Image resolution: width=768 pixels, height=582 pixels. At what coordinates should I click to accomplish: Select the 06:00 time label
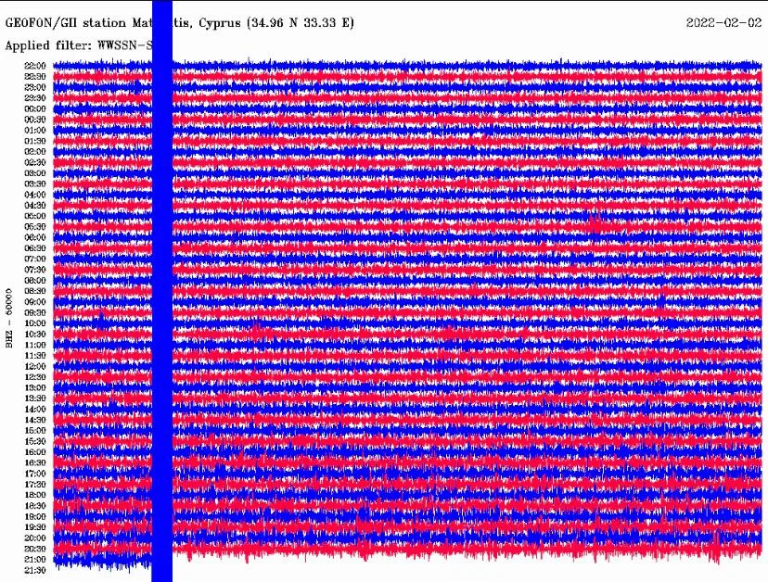[35, 237]
